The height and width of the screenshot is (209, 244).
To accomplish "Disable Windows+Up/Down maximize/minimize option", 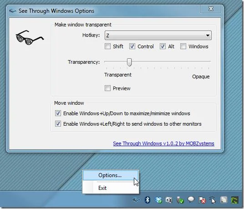I will [x=58, y=113].
